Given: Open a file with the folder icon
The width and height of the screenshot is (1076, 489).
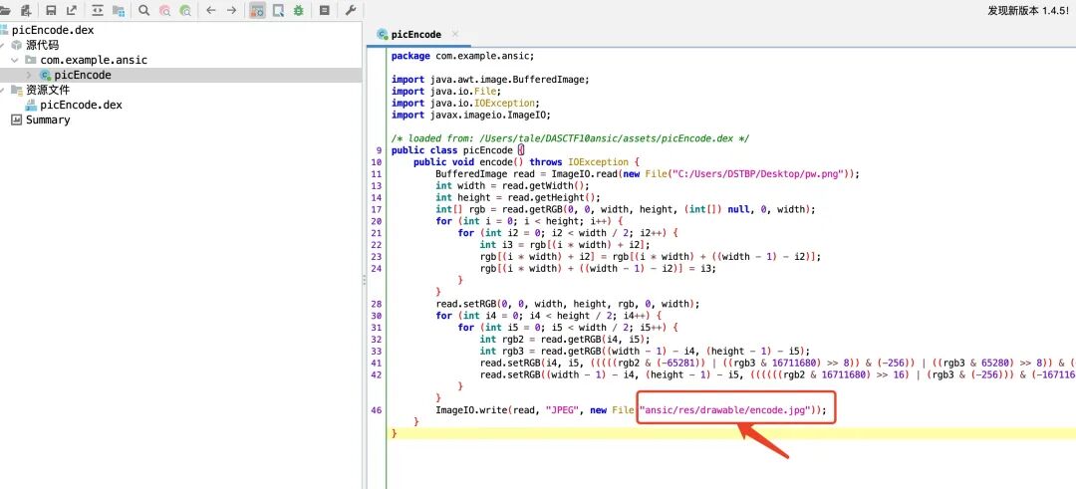Looking at the screenshot, I should [x=6, y=10].
